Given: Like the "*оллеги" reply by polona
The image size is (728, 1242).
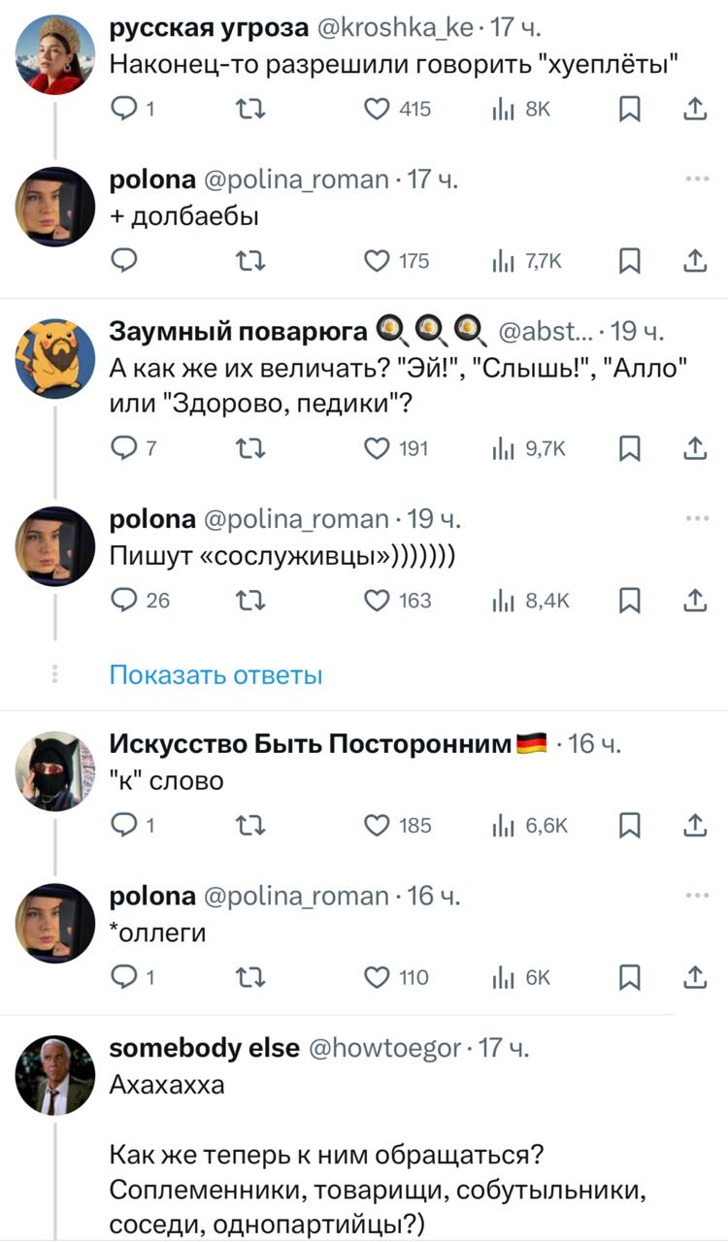Looking at the screenshot, I should point(377,977).
